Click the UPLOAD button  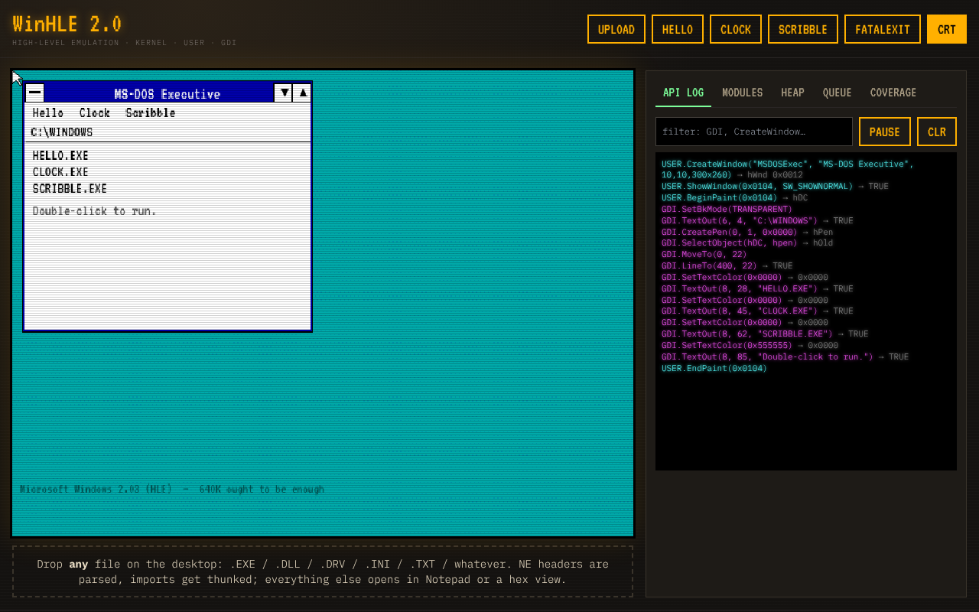(x=616, y=29)
